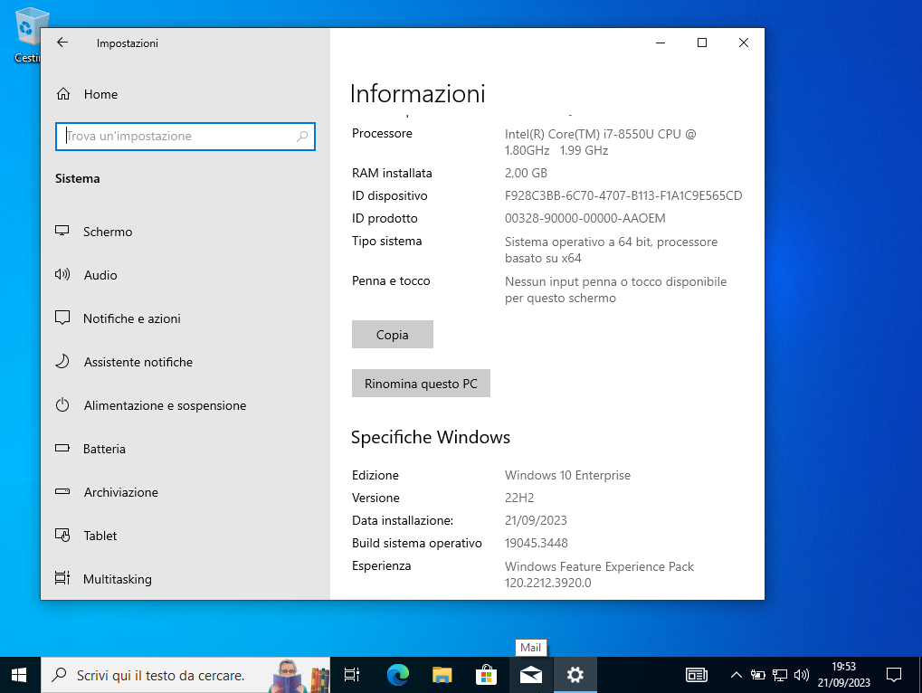The image size is (922, 693).
Task: Go back using the Impostazioni back arrow
Action: coord(62,43)
